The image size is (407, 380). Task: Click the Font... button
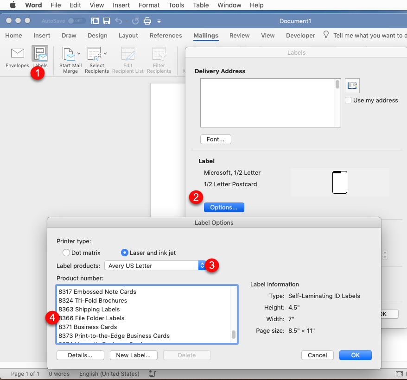216,139
